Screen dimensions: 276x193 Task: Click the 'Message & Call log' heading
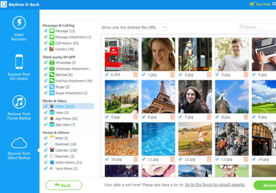tap(58, 25)
